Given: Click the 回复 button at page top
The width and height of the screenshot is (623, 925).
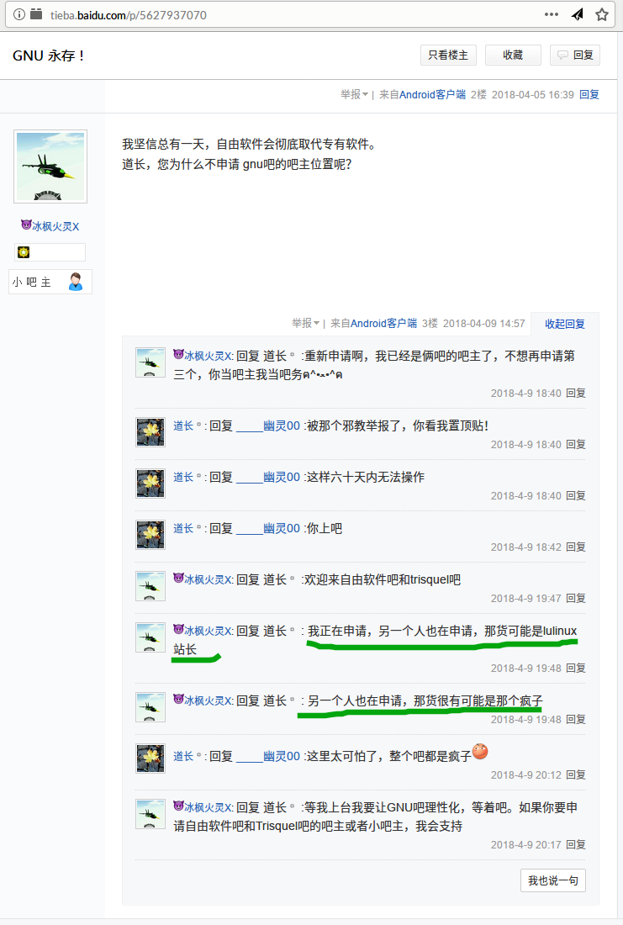Looking at the screenshot, I should pyautogui.click(x=575, y=55).
